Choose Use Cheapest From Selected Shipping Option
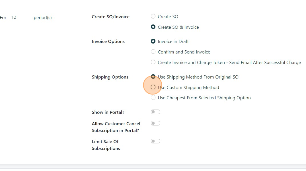Screen dimensions: 306x171 (x=153, y=98)
